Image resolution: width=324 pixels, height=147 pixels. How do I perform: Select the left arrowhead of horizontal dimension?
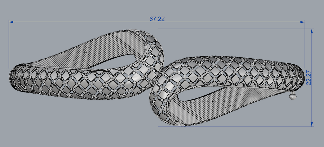coord(11,22)
